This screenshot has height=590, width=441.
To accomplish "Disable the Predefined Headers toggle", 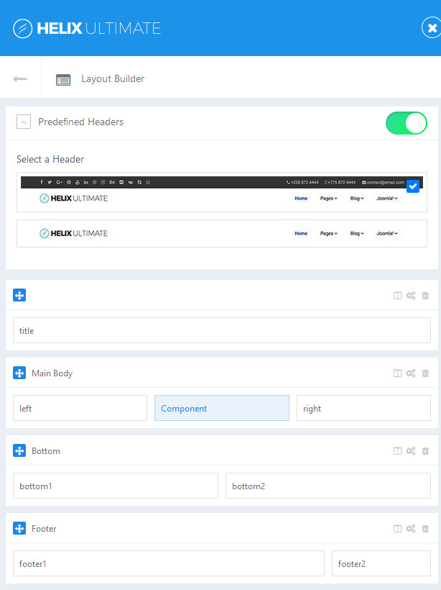I will (407, 123).
